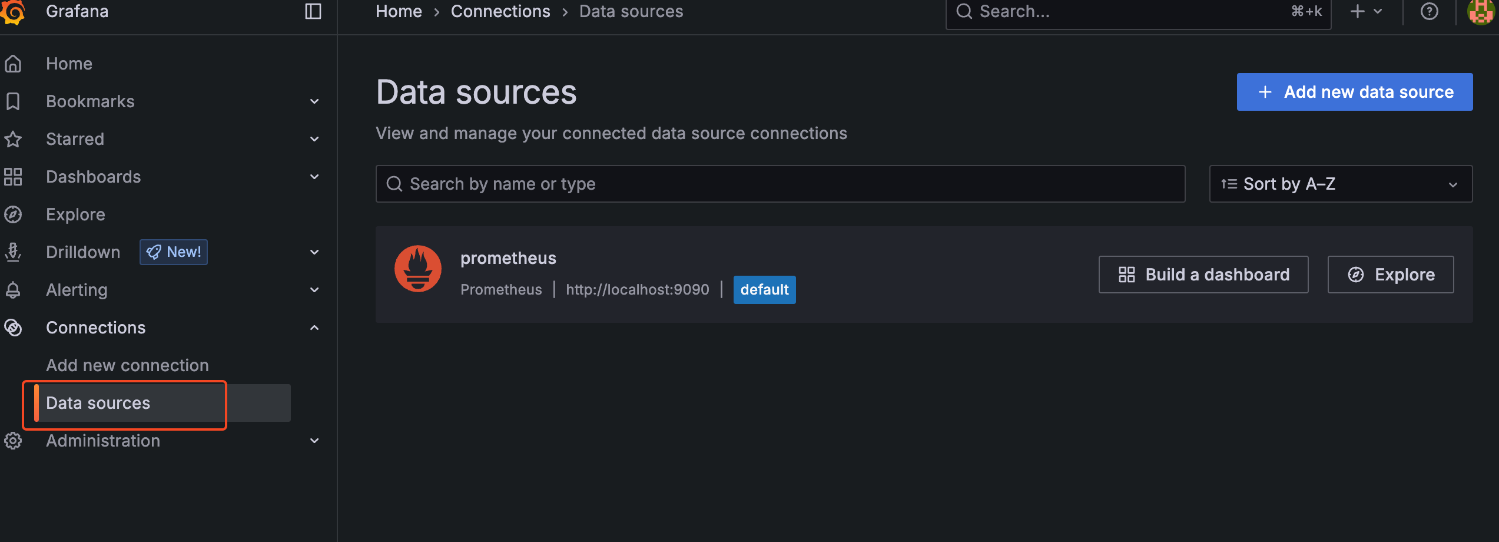Open the user profile avatar
This screenshot has width=1499, height=542.
[1480, 12]
